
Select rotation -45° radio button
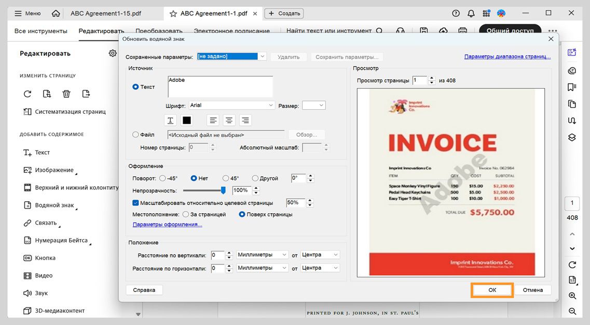point(162,178)
